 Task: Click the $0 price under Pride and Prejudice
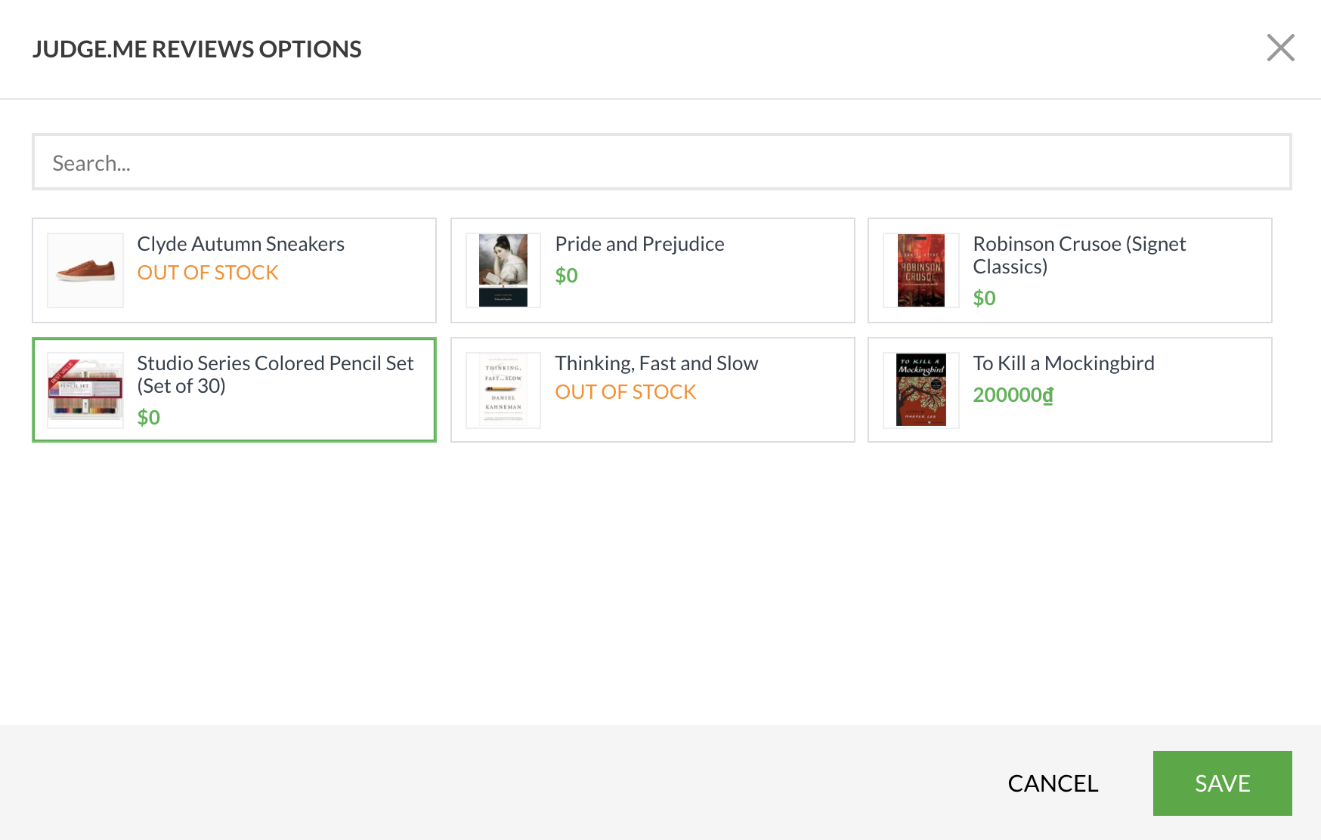(x=566, y=276)
